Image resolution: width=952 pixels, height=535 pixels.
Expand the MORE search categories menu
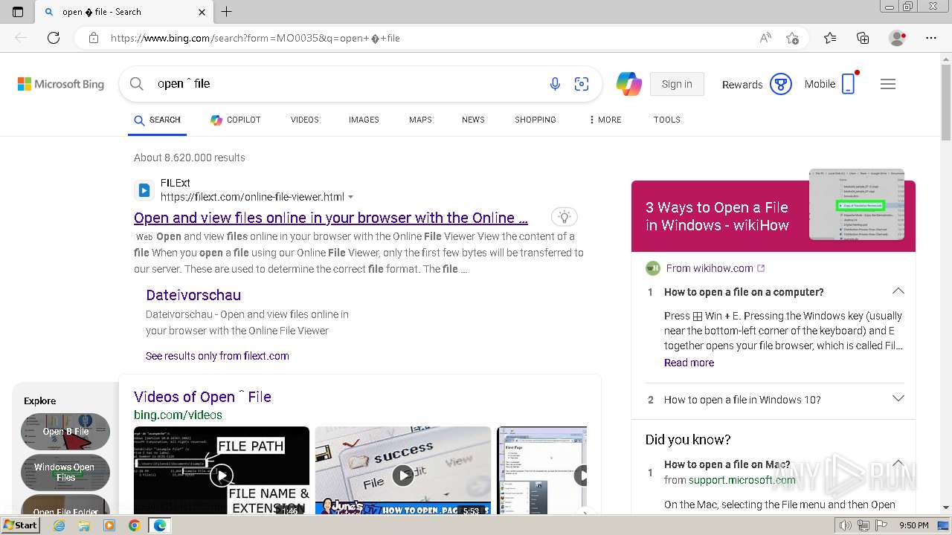605,120
